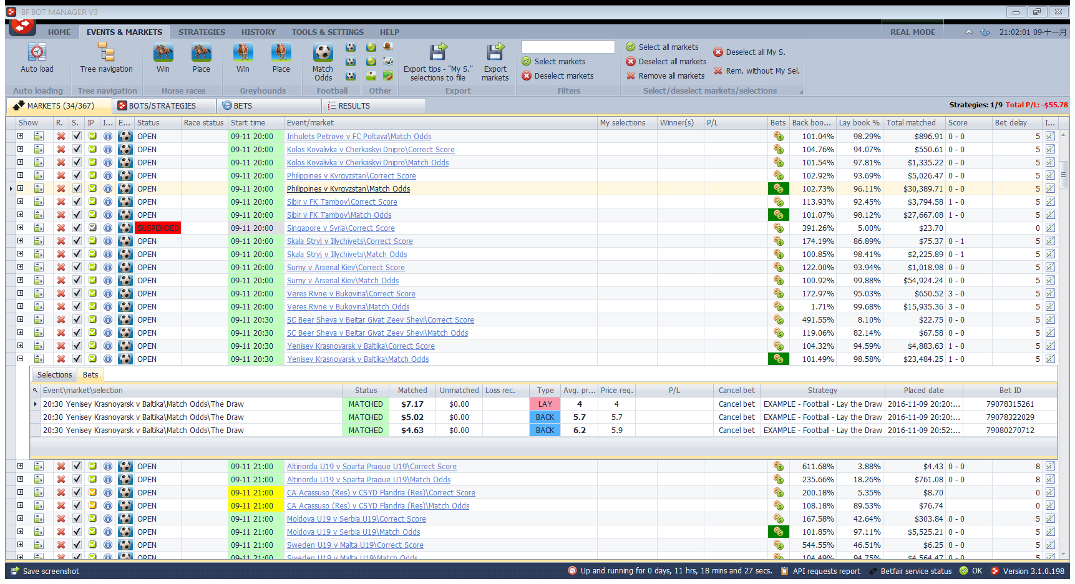Sort by Total matched column header

(914, 123)
